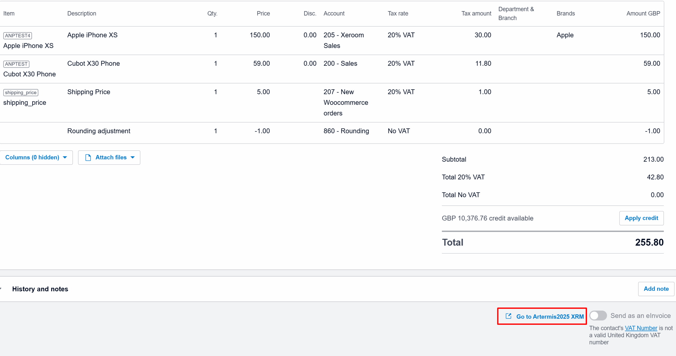Image resolution: width=676 pixels, height=356 pixels.
Task: Click the shipping_price item code badge
Action: [21, 93]
